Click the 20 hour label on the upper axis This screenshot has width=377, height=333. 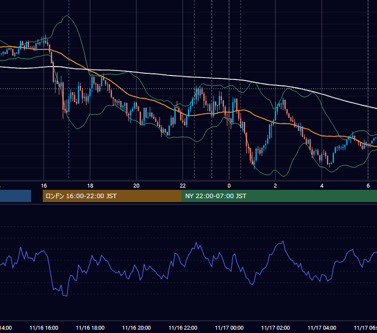click(136, 186)
